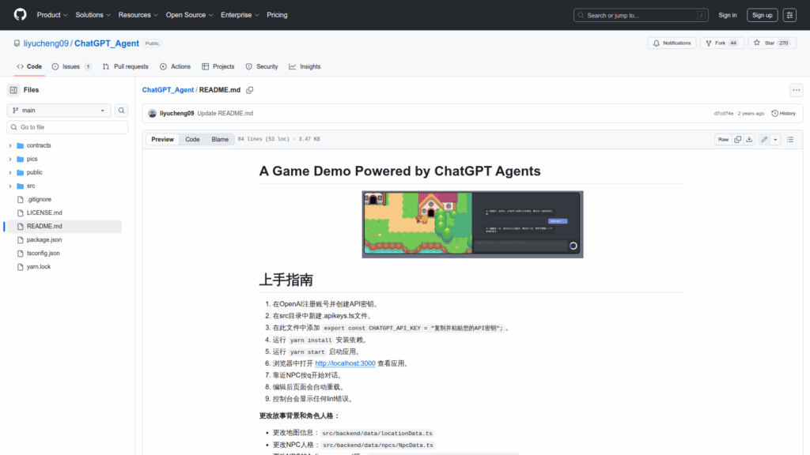The image size is (810, 455).
Task: Copy README.md file path icon
Action: click(250, 90)
